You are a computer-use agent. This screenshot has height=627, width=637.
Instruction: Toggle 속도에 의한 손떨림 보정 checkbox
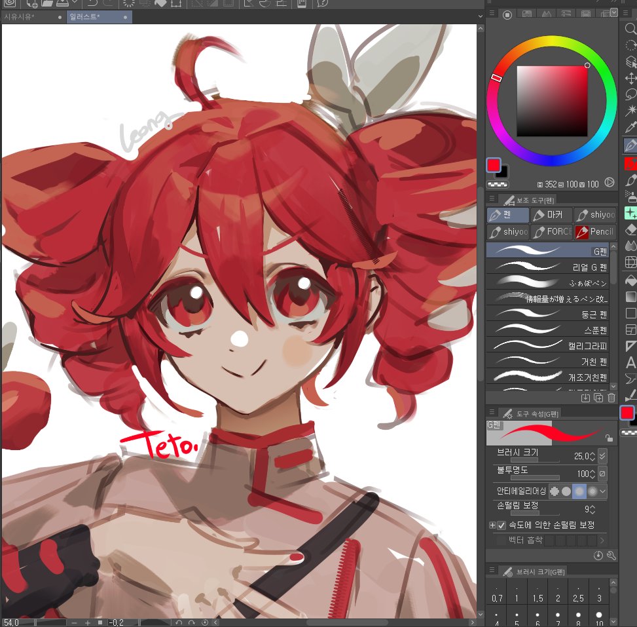pos(501,525)
